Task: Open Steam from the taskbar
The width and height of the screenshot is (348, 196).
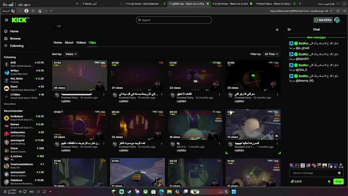Action: click(x=129, y=192)
